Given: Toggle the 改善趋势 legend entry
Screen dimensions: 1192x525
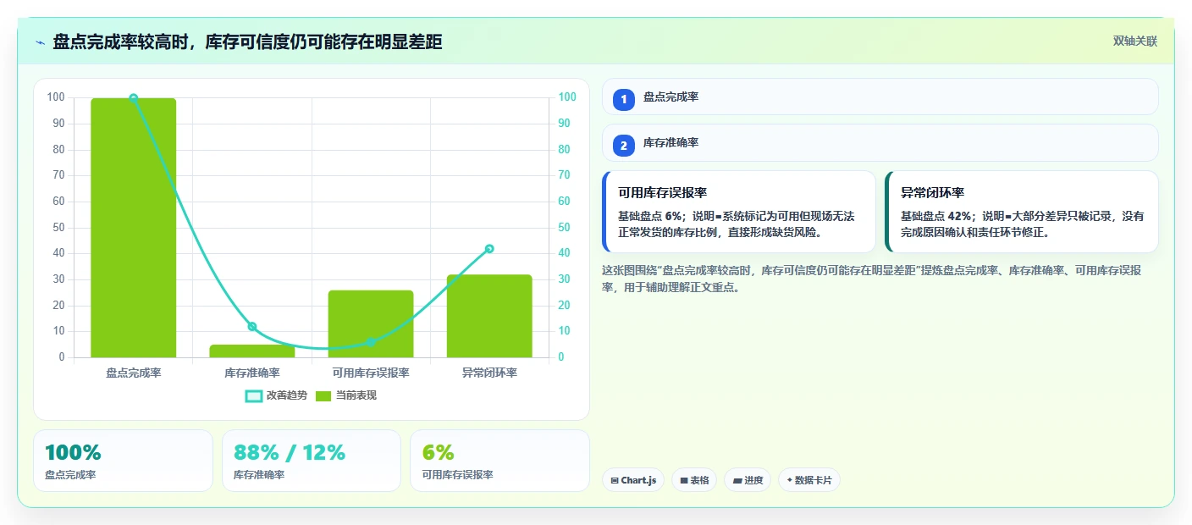Looking at the screenshot, I should pos(276,395).
